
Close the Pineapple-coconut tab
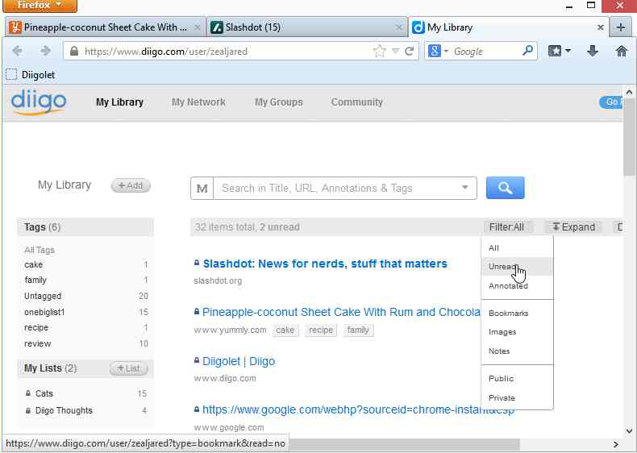[x=197, y=27]
